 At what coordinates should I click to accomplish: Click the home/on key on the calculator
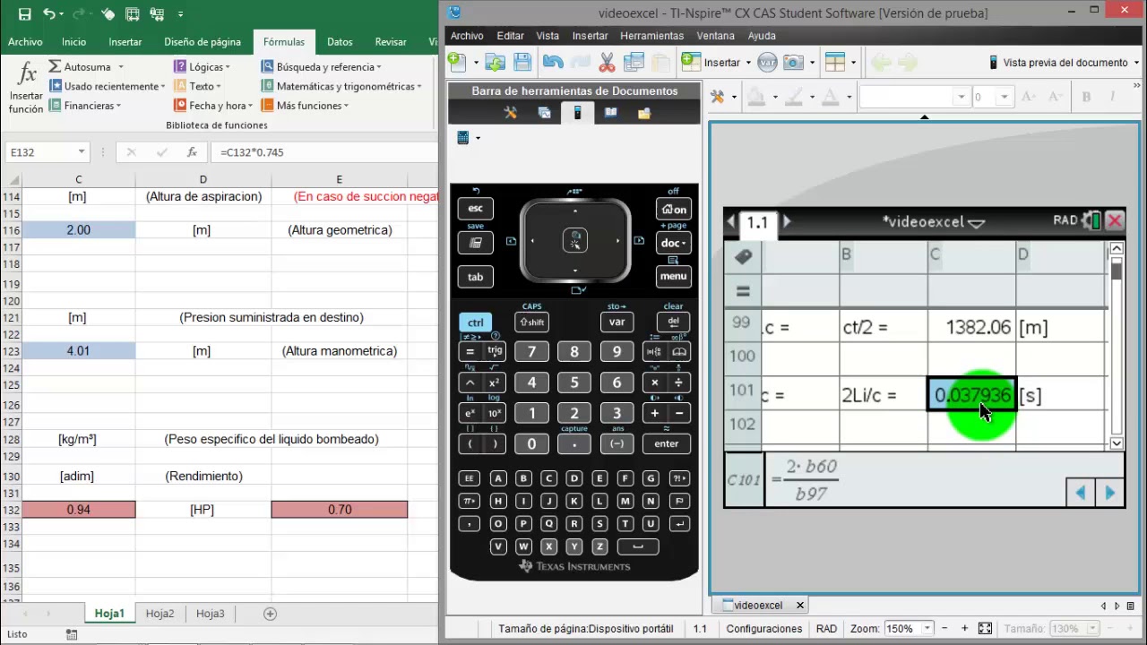(x=673, y=209)
